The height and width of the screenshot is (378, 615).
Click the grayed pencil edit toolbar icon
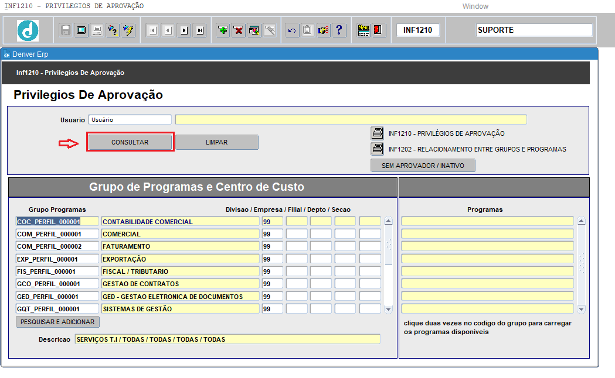270,30
